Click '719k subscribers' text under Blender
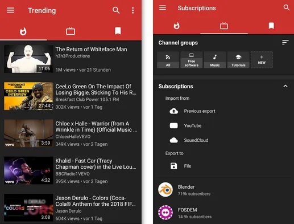 coord(194,194)
